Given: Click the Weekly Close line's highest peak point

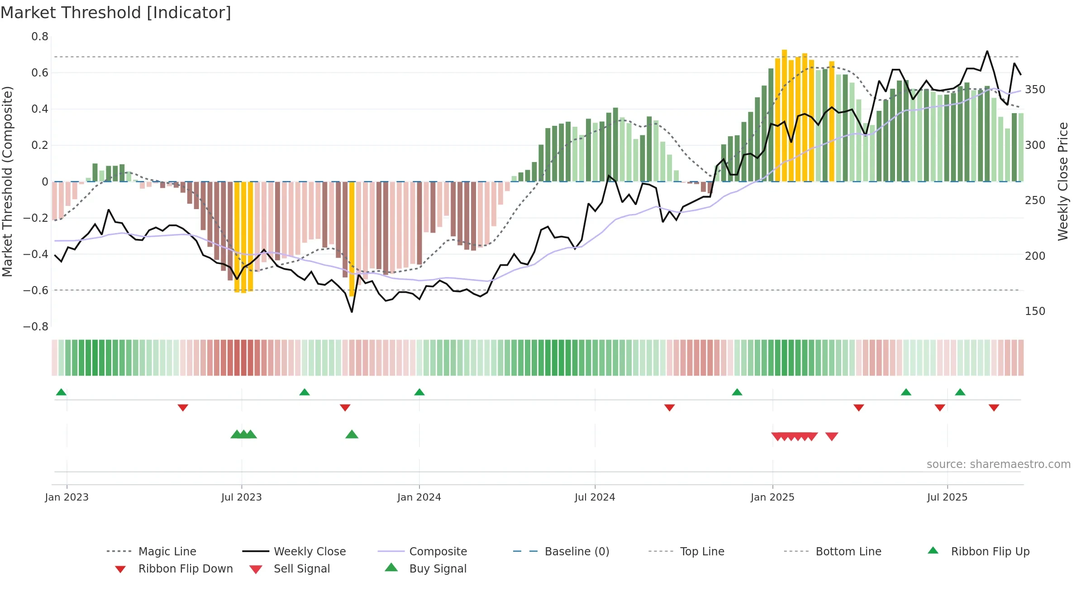Looking at the screenshot, I should (x=987, y=51).
